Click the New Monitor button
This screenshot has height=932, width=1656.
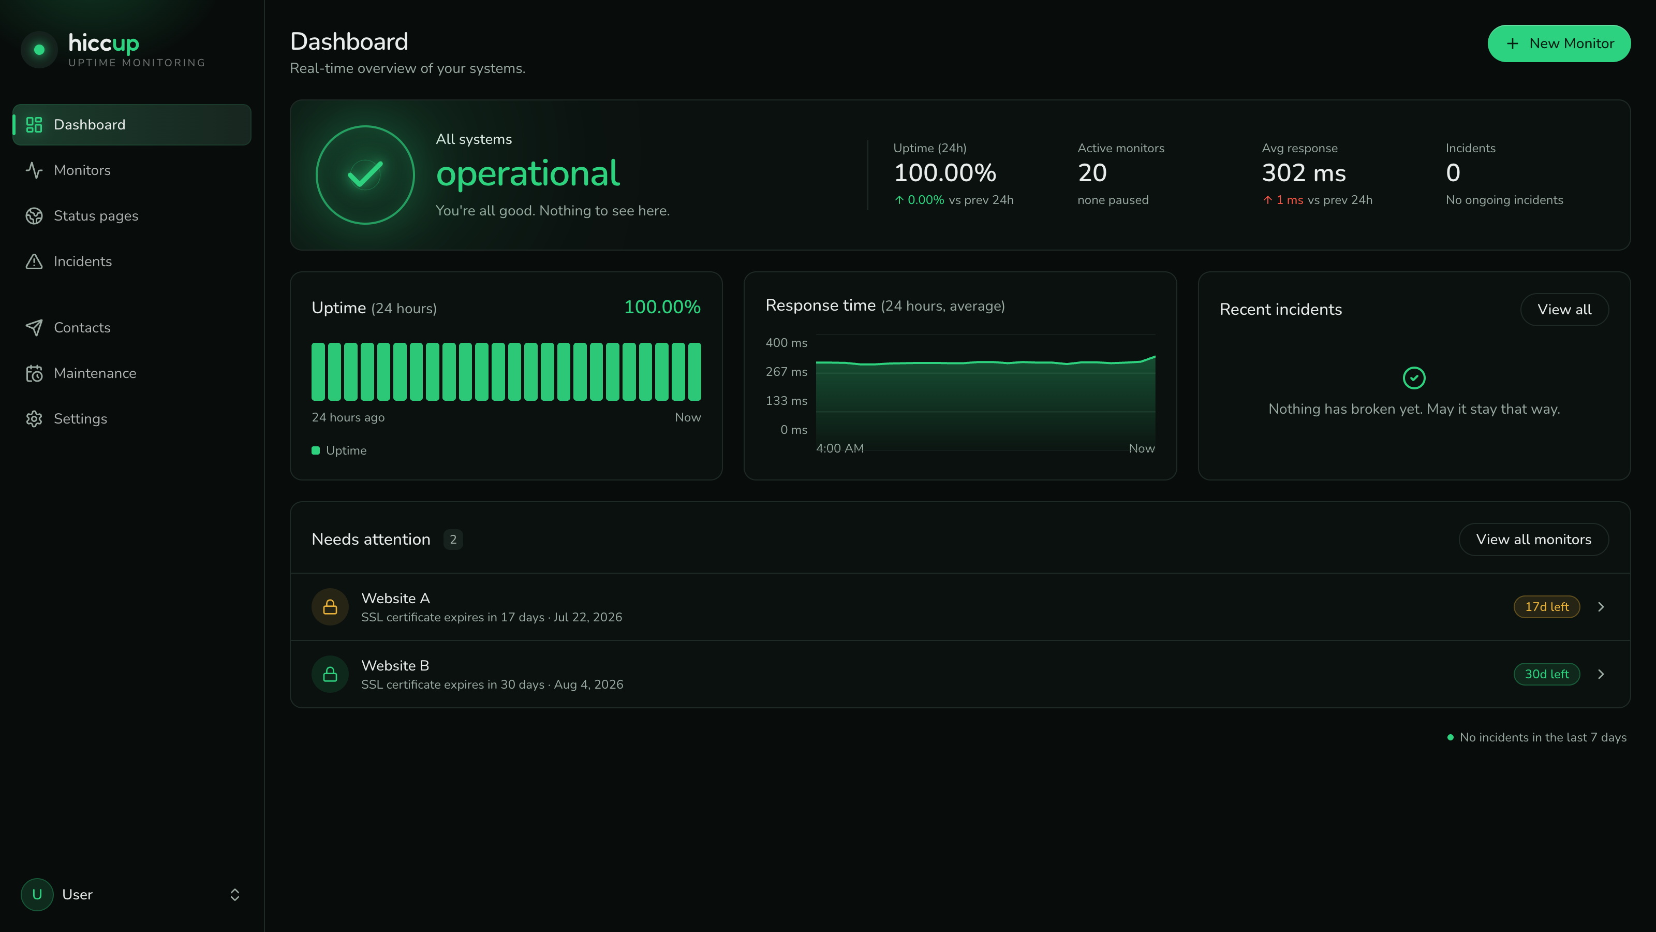[1559, 43]
